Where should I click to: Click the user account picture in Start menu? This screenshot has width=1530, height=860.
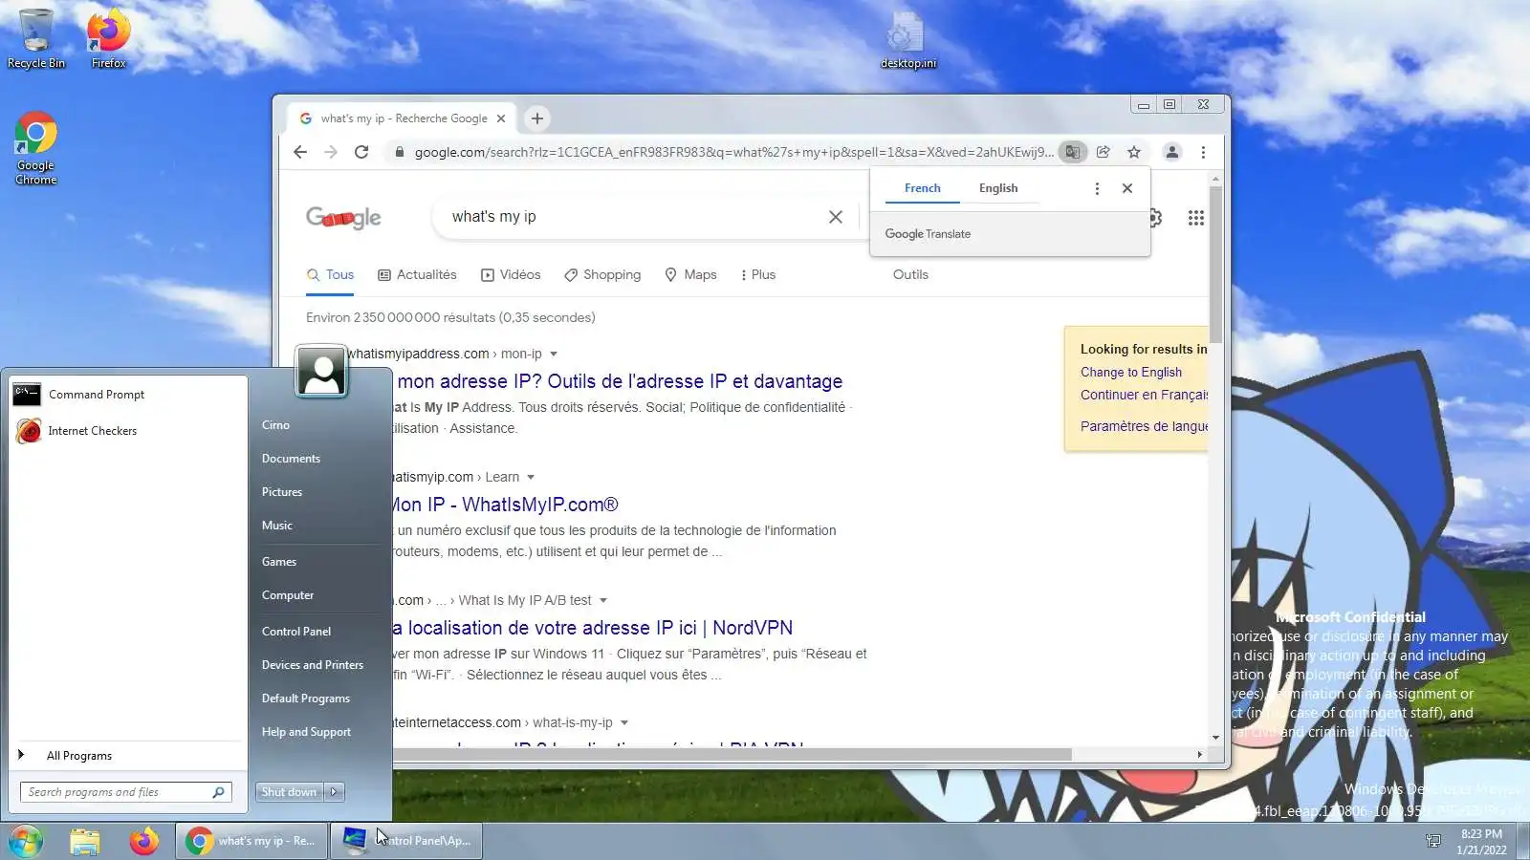321,371
